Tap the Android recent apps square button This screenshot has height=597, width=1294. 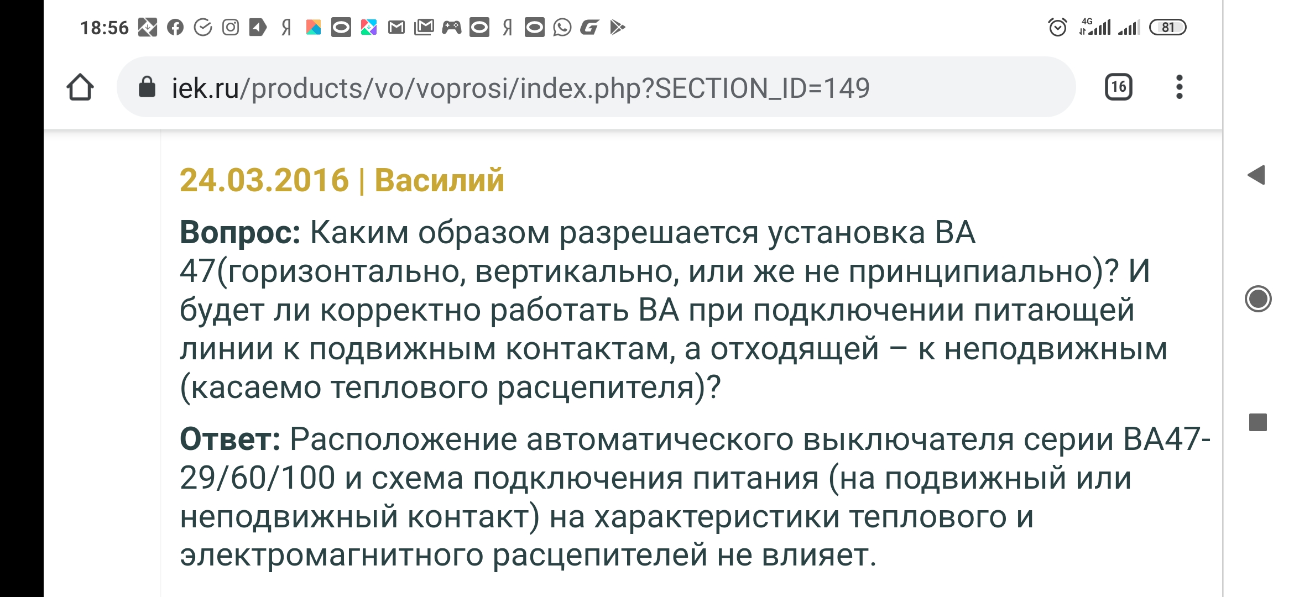(1258, 422)
